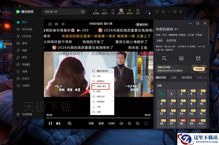
Task: Expand more tabs chevron arrow
Action: pos(206,77)
